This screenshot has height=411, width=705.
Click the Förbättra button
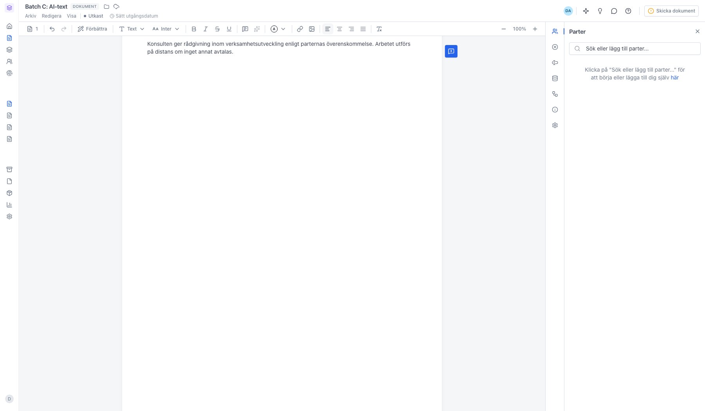tap(92, 29)
